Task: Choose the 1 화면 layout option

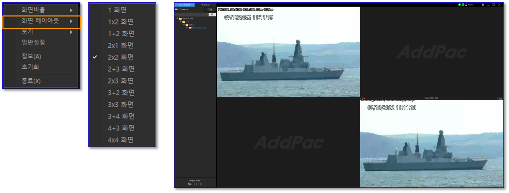Action: pos(117,10)
